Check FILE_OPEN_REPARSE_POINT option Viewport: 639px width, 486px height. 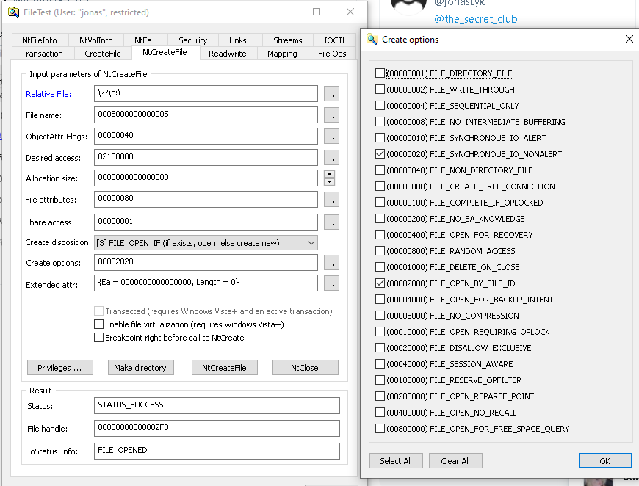380,396
